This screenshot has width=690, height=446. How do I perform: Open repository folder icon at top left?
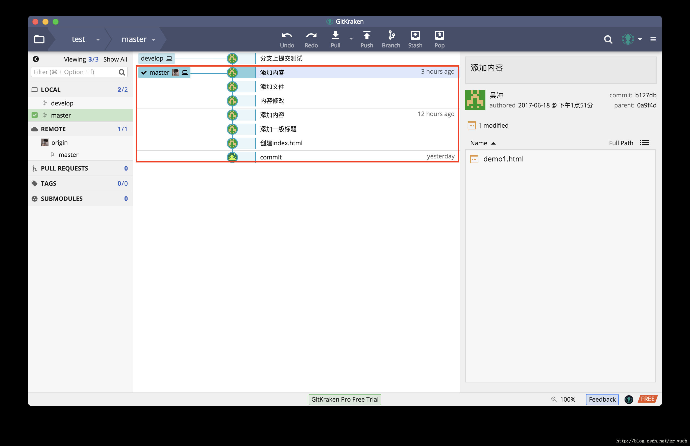click(x=39, y=39)
